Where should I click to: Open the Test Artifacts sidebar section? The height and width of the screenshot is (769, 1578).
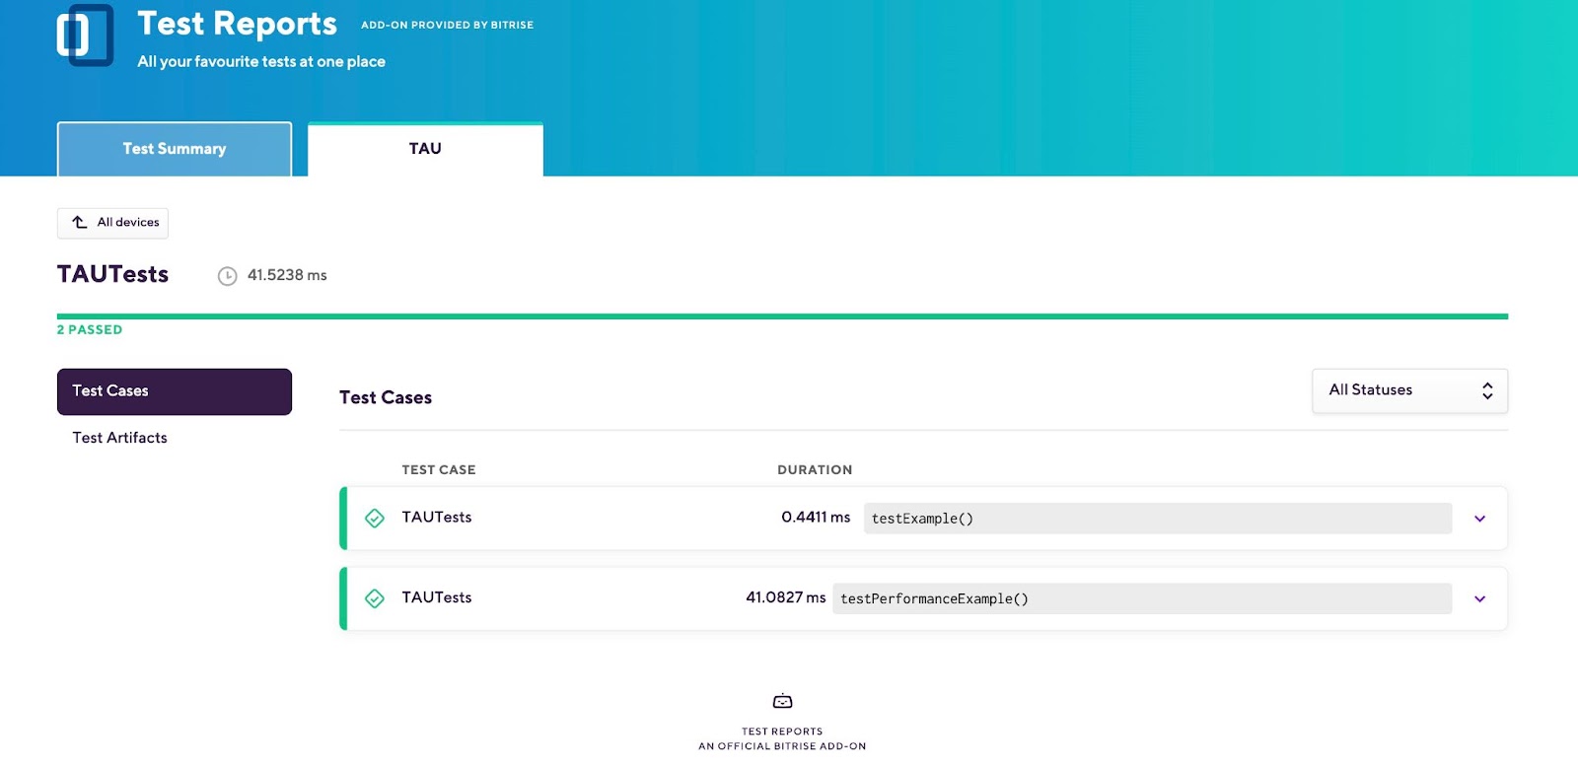119,438
